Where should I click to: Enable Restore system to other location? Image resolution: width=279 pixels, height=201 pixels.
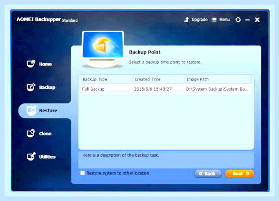tap(82, 173)
